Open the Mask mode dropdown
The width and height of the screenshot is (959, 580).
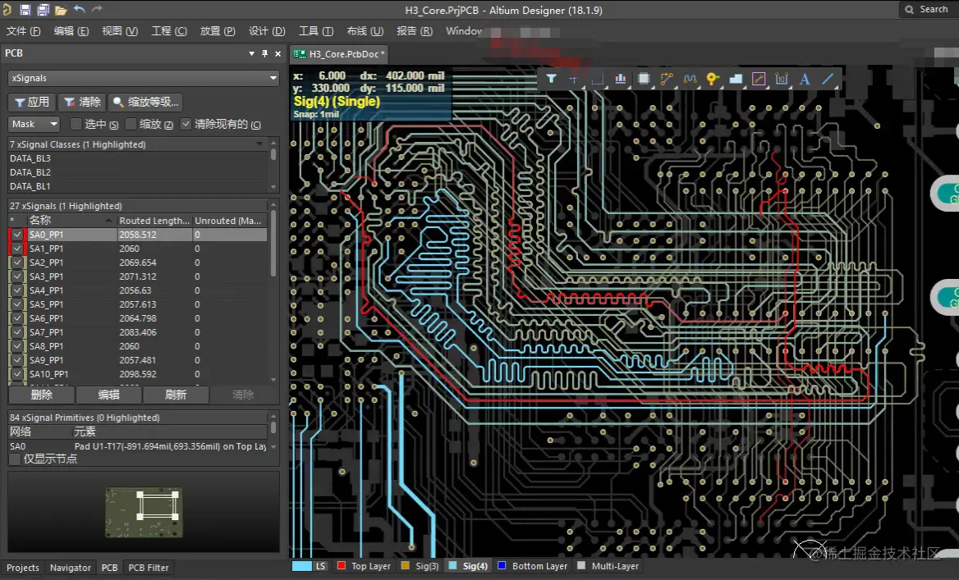pyautogui.click(x=34, y=124)
